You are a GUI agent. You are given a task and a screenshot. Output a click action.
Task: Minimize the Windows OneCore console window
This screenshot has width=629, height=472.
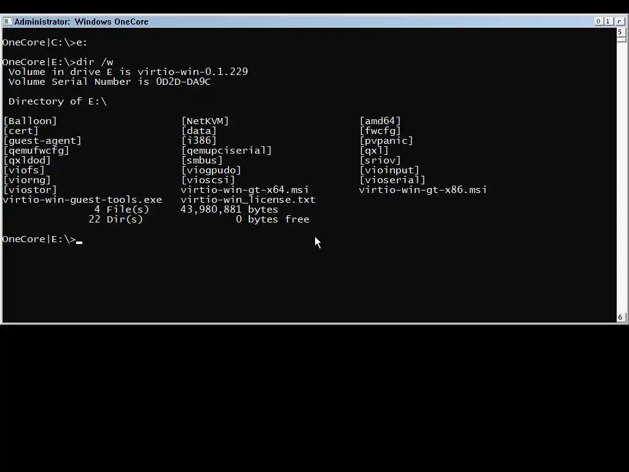pos(598,22)
